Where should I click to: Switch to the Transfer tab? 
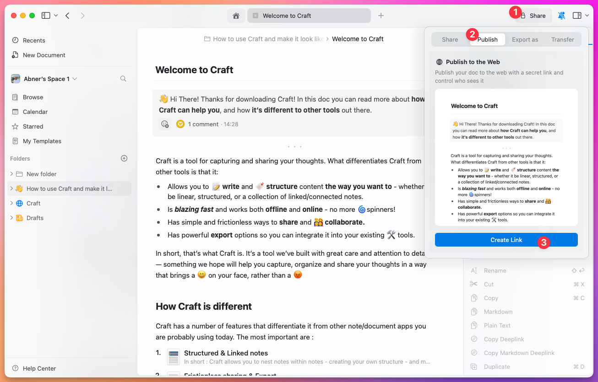click(562, 39)
